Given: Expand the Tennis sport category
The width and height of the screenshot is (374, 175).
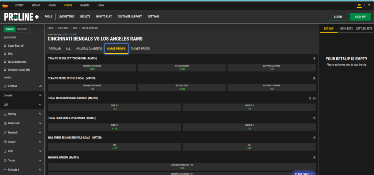Looking at the screenshot, I should point(40,160).
